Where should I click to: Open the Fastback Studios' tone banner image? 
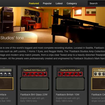coord(52,25)
